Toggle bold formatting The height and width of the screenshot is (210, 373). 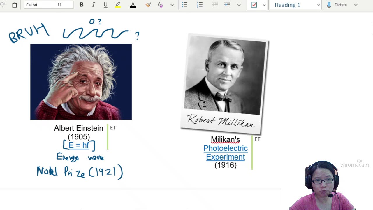point(82,5)
